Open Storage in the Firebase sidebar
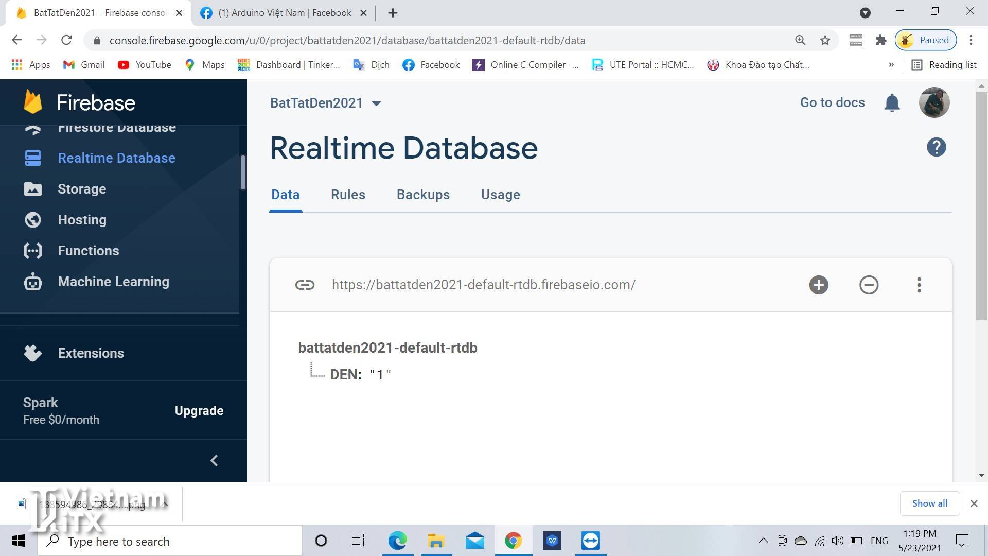 [x=81, y=189]
